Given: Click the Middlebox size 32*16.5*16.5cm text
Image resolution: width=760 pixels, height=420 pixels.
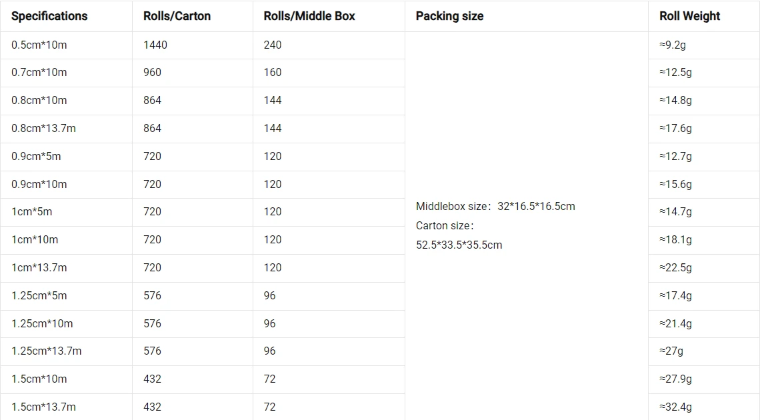Looking at the screenshot, I should pyautogui.click(x=495, y=207).
